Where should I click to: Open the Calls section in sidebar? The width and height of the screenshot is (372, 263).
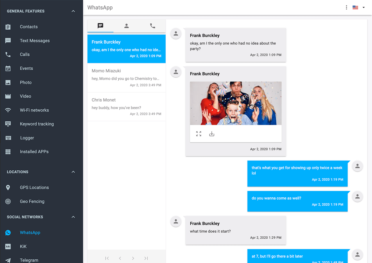click(x=25, y=54)
